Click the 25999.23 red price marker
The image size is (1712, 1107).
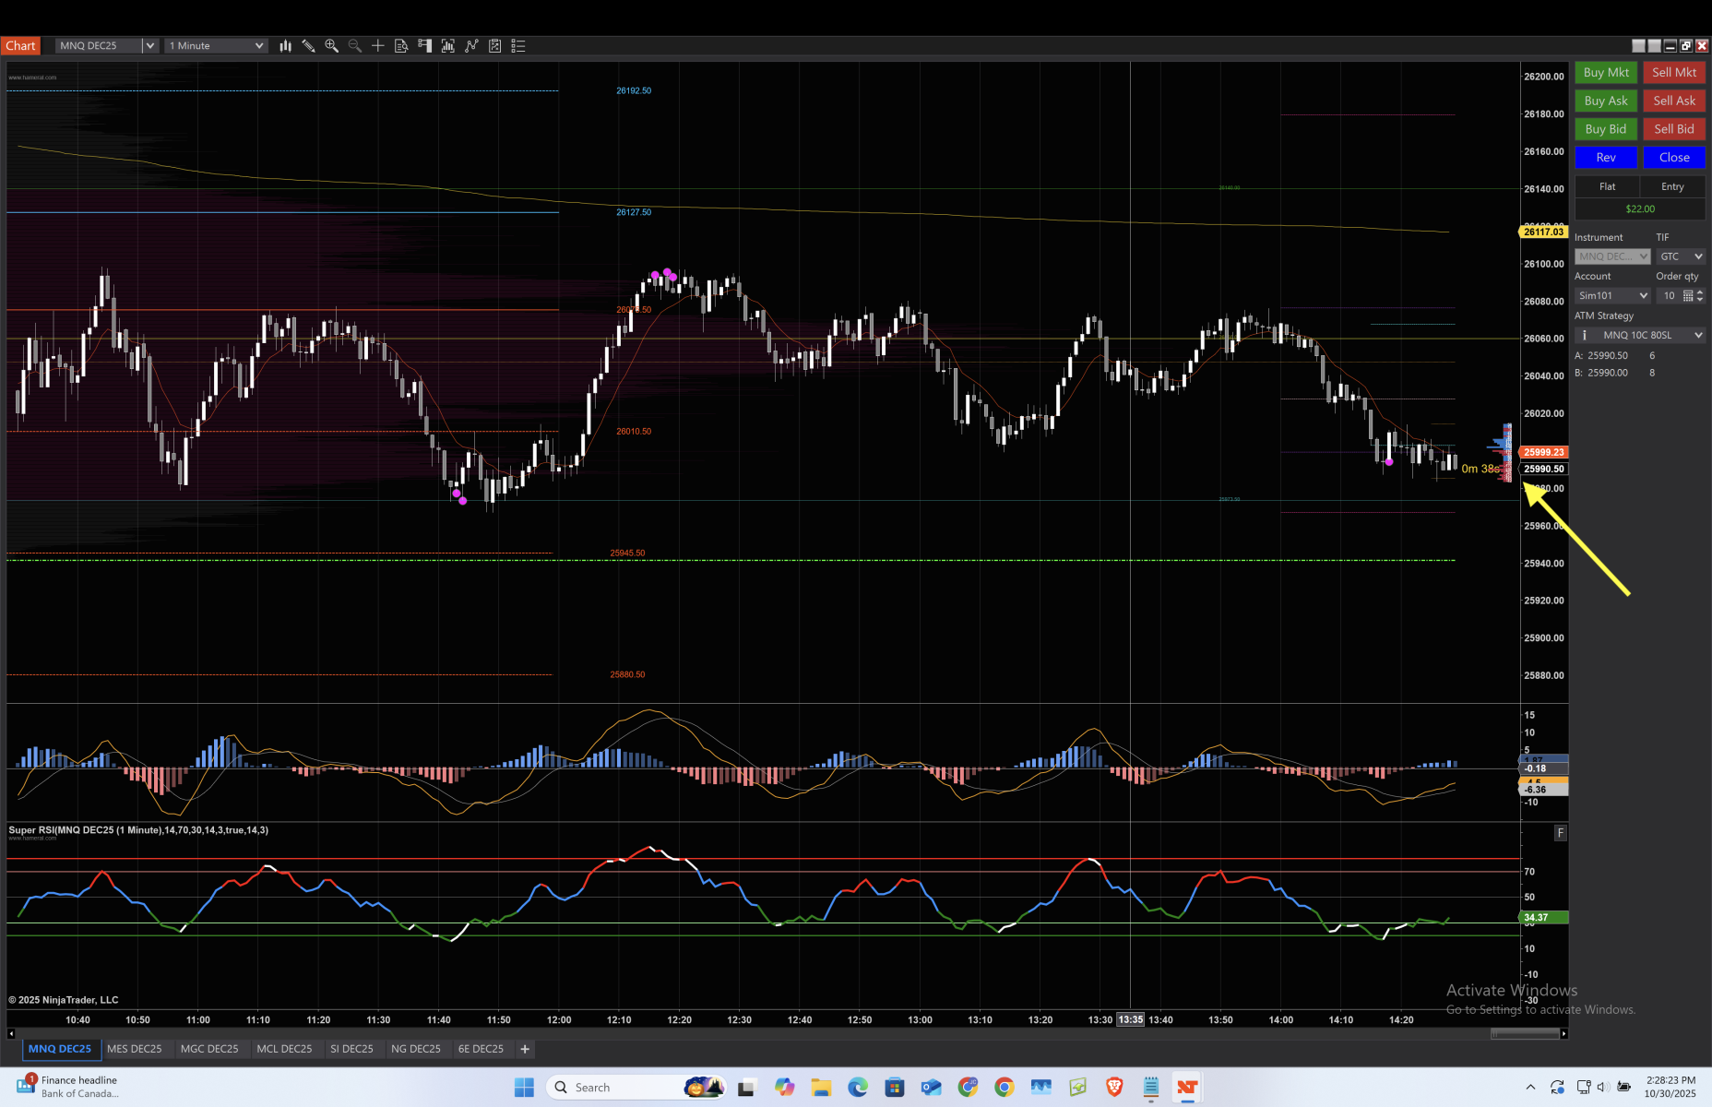point(1543,452)
